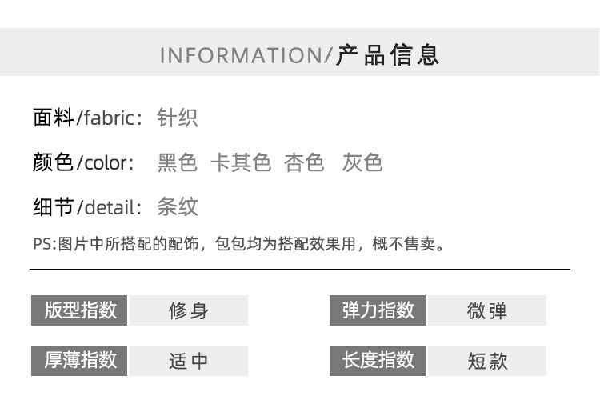Click the 长度指数 label box
This screenshot has width=600, height=412.
point(378,361)
